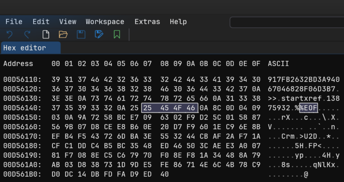The height and width of the screenshot is (182, 344).
Task: Choose the Save As pencil-floppy icon
Action: pos(99,34)
